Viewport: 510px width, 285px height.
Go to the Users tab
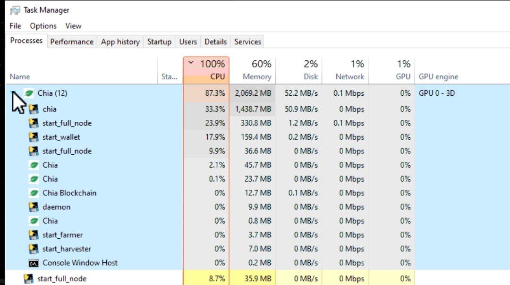(x=188, y=42)
